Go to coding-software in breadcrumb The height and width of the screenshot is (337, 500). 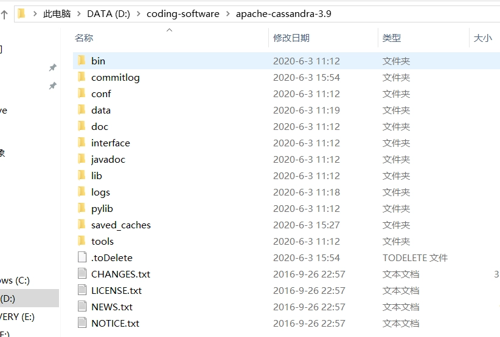point(182,14)
